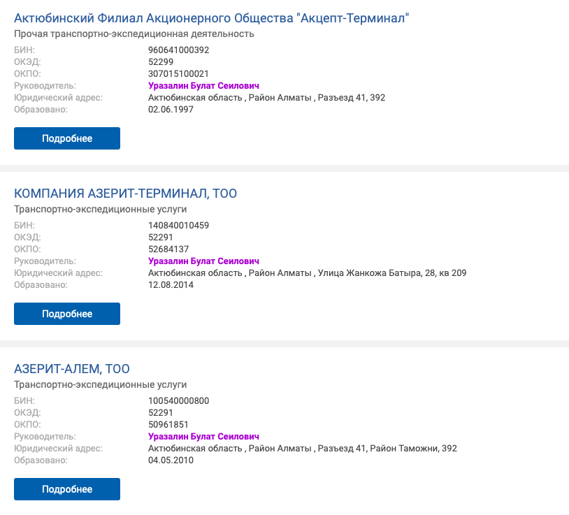
Task: Click the БИН number 100540000800
Action: point(178,401)
